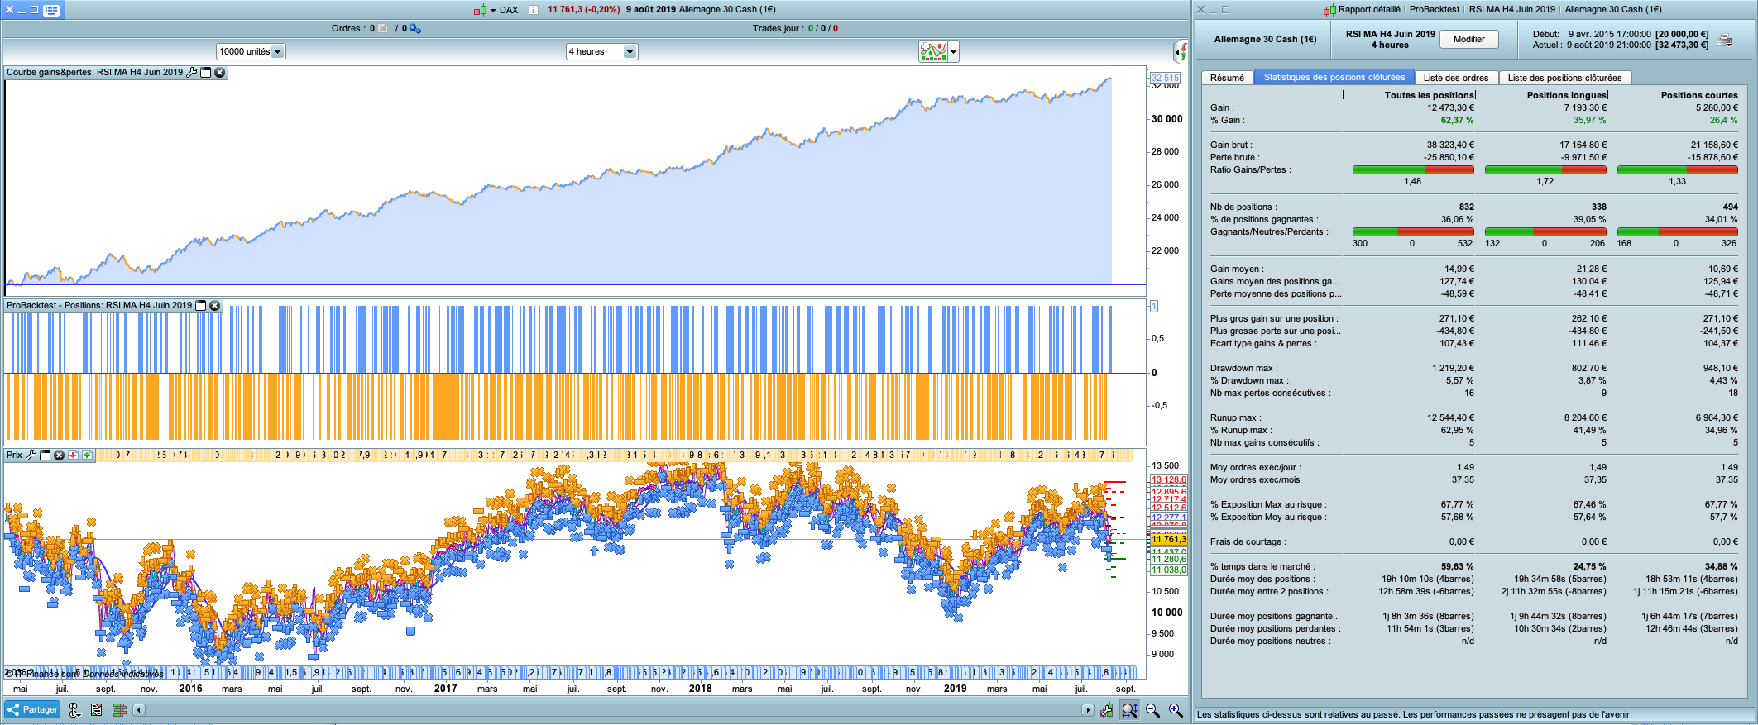The height and width of the screenshot is (725, 1758).
Task: Click the Modifier button
Action: point(1468,39)
